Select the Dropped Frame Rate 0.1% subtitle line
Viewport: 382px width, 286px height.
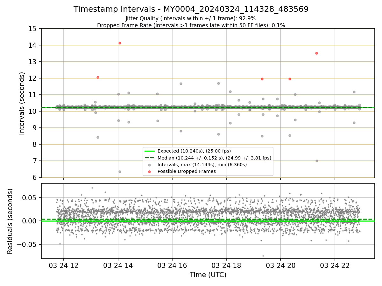click(x=191, y=25)
